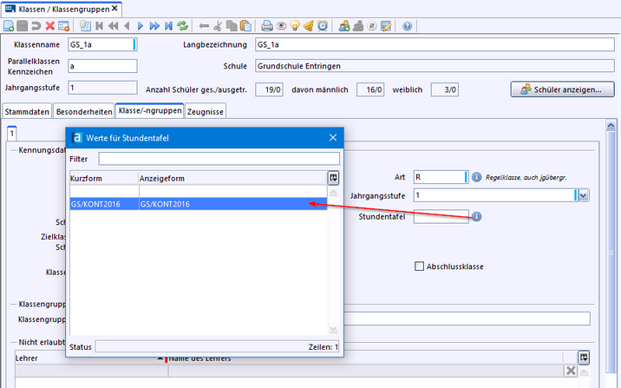Click the green refresh arrows icon
The image size is (621, 388).
click(x=182, y=26)
